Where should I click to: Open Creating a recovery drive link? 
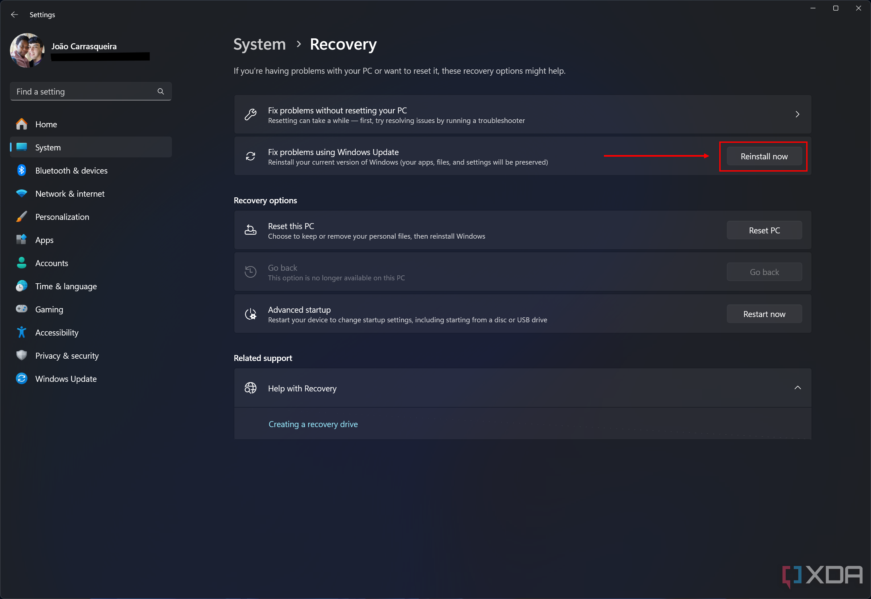pos(313,424)
